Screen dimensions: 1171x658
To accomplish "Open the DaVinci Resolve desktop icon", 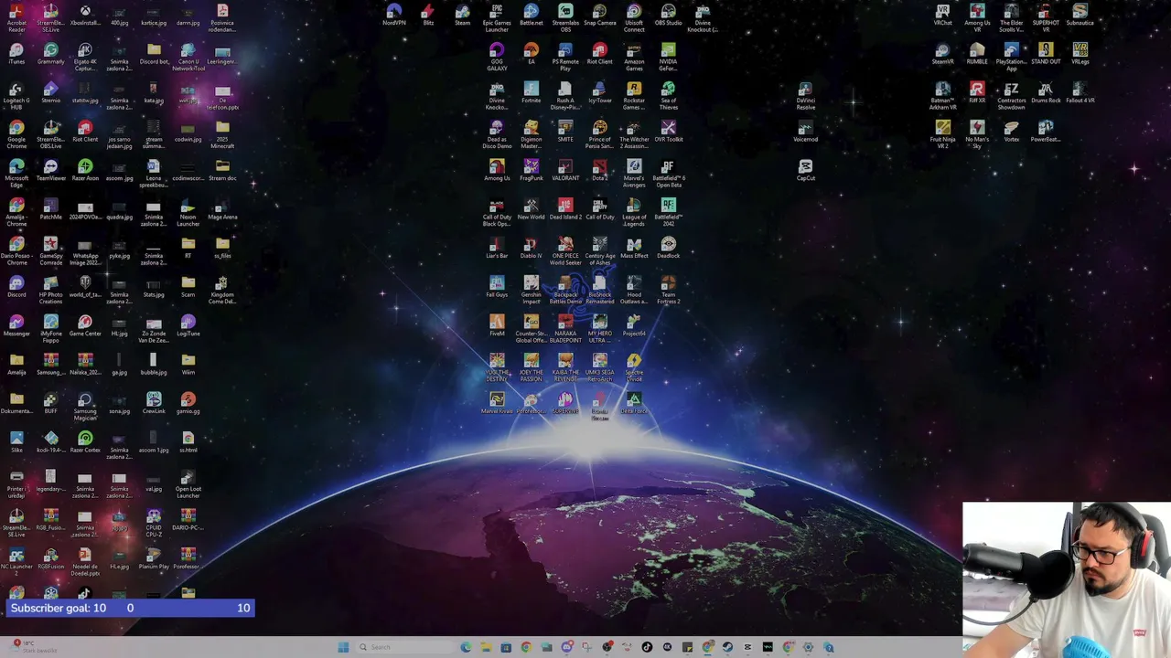I will (806, 95).
